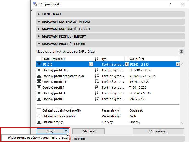Screen dimensions: 189x142
Task: Click the profile icon of the IPE 240 row
Action: [x=39, y=64]
